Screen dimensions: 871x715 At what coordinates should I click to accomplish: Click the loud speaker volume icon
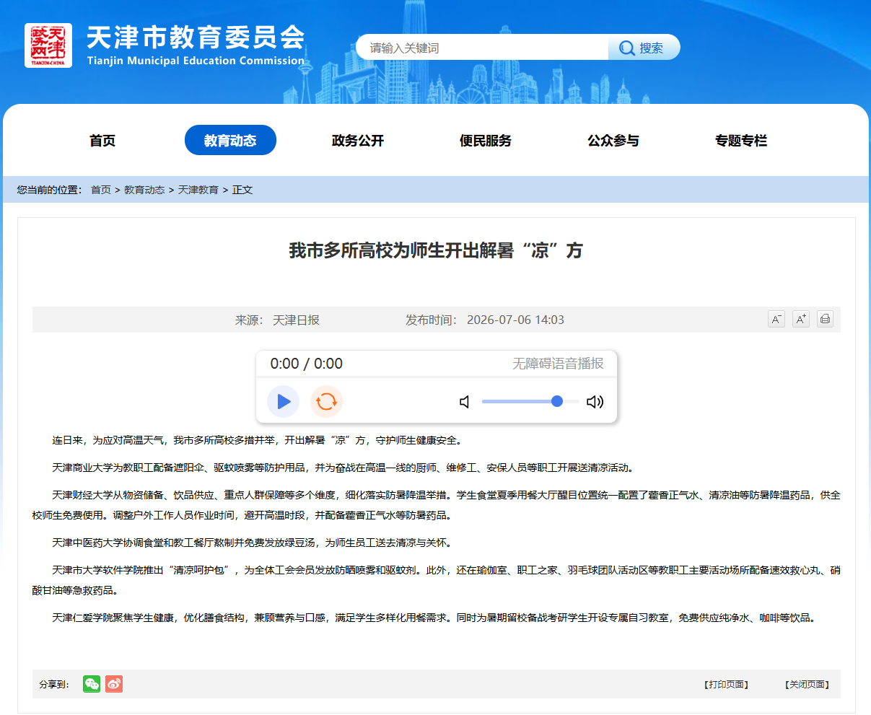[x=595, y=402]
